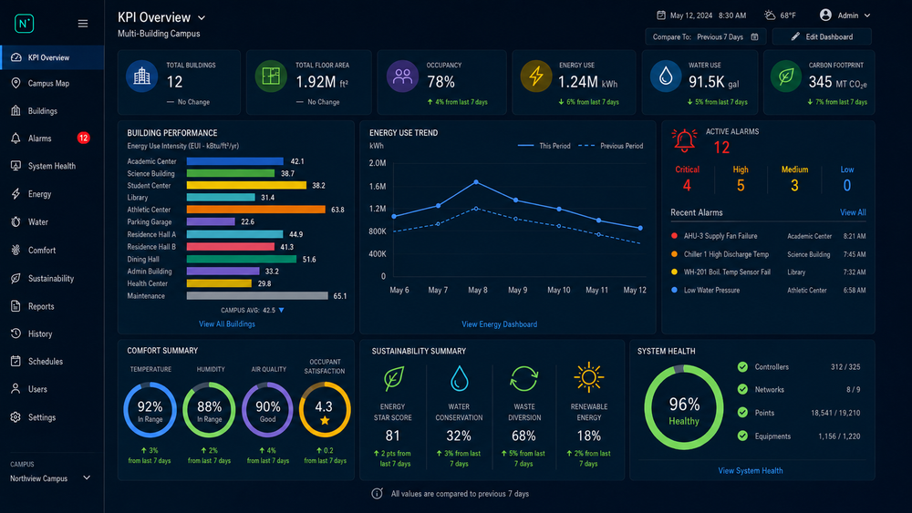The image size is (912, 513).
Task: Open Sustainability sidebar item
Action: [x=52, y=278]
